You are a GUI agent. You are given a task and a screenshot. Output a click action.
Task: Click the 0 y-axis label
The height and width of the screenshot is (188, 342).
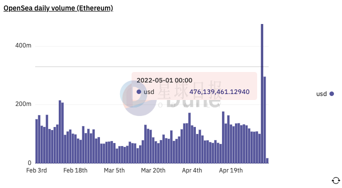pos(30,163)
